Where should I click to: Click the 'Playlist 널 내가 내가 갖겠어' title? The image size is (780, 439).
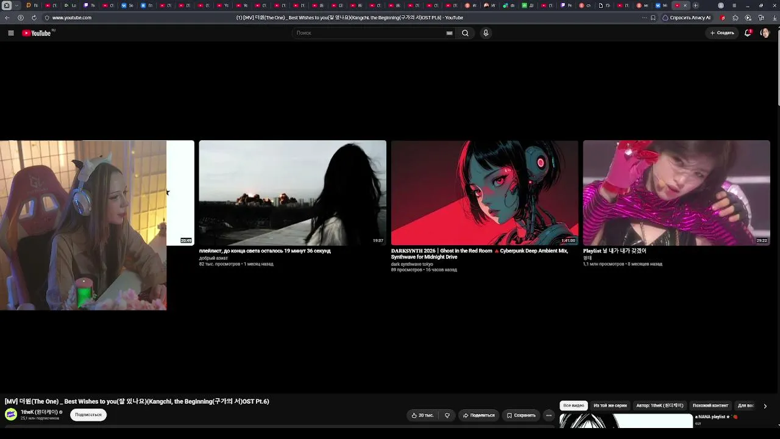coord(615,251)
